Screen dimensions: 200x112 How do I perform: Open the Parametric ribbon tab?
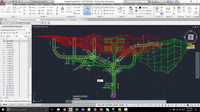click(32, 4)
